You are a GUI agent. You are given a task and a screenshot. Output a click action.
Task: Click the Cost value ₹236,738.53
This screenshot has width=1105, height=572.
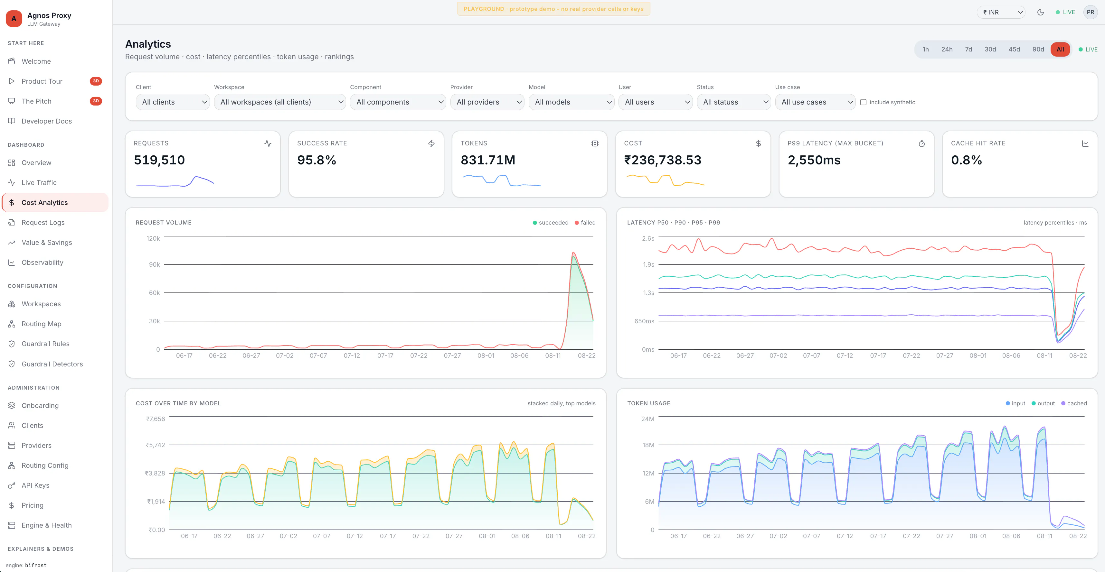[x=663, y=160]
